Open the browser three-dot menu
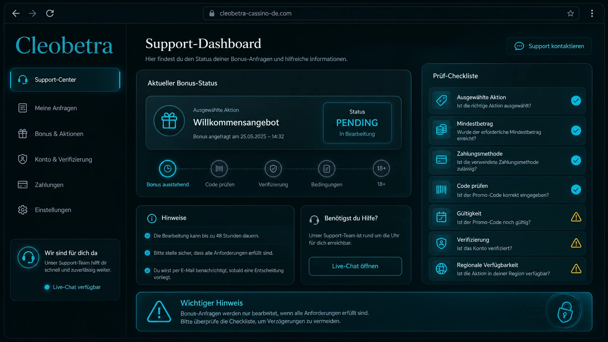The width and height of the screenshot is (608, 342). point(592,13)
